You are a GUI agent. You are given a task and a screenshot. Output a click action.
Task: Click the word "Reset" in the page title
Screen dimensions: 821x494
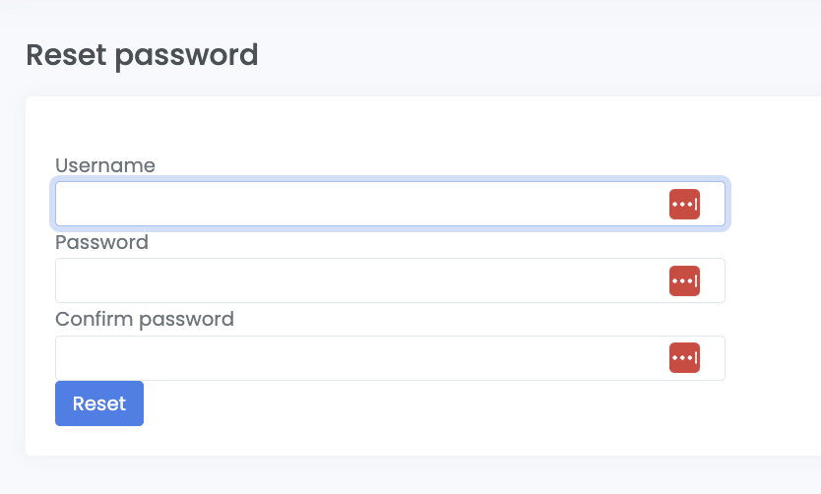pos(66,55)
